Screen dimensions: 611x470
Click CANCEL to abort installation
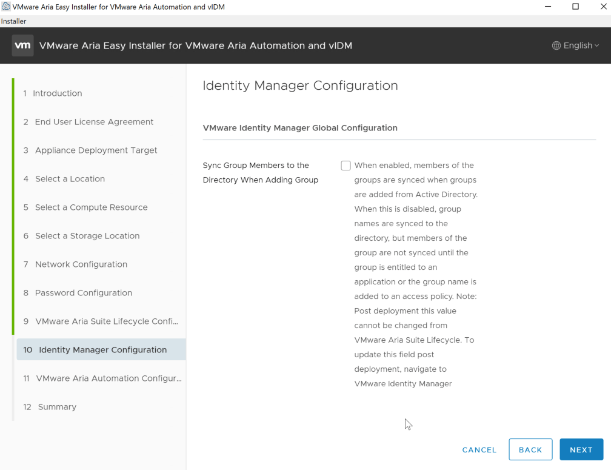click(x=479, y=450)
